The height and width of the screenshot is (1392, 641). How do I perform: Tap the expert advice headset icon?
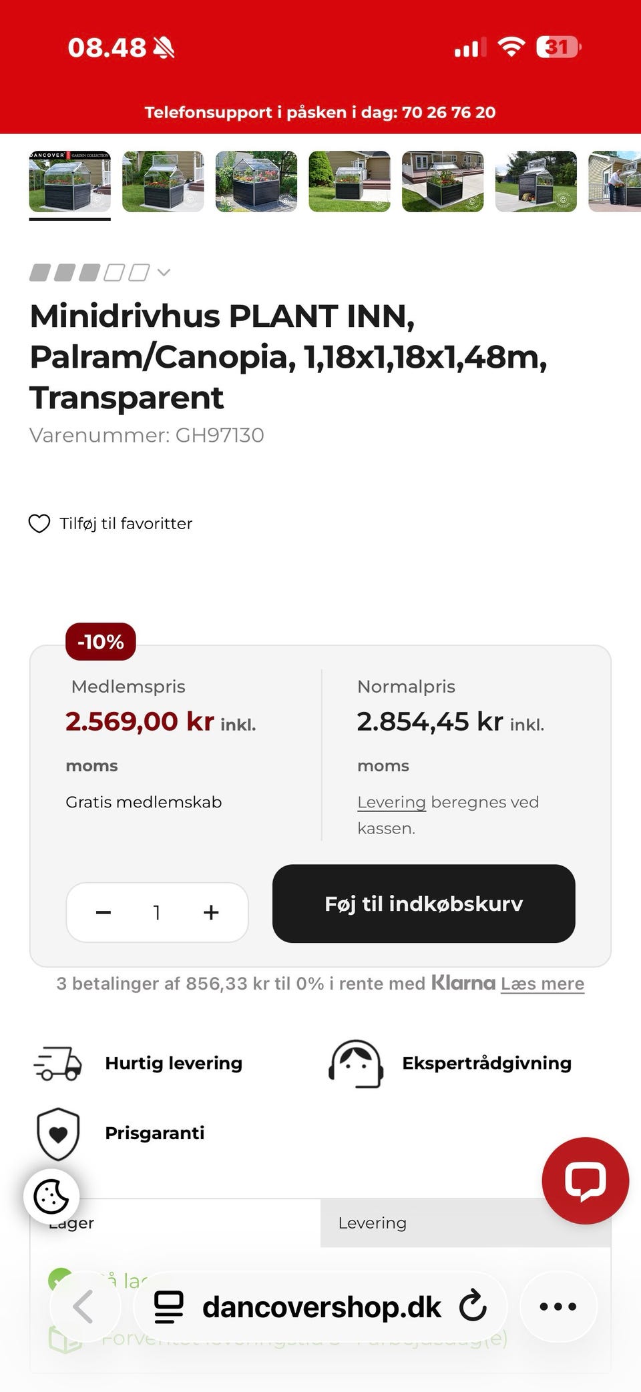[x=356, y=1063]
